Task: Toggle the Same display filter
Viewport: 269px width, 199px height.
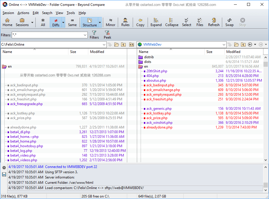Action: [72, 22]
